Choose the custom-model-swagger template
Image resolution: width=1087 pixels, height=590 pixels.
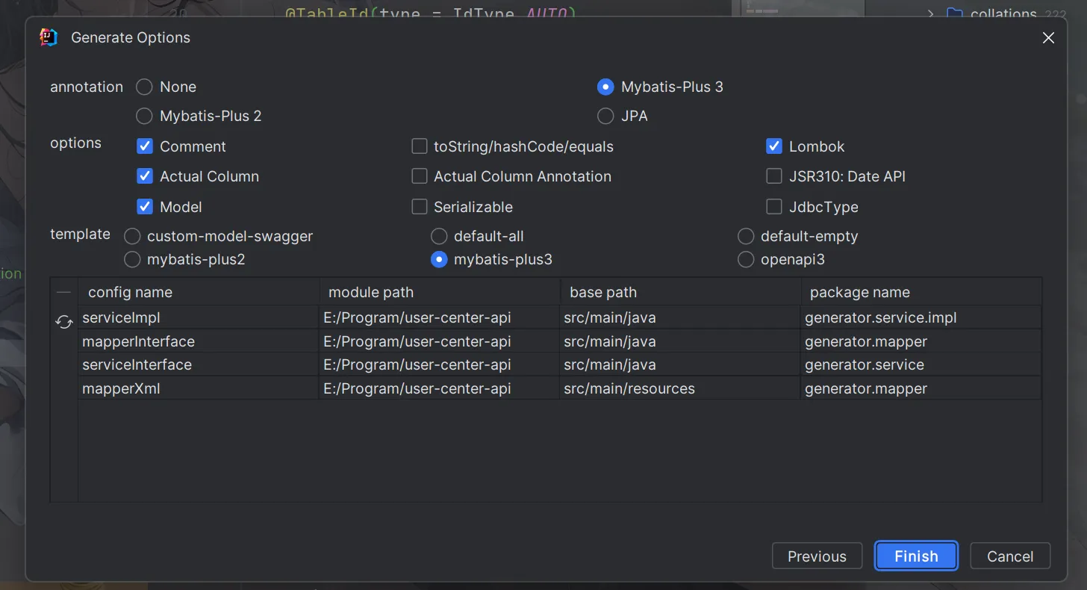132,236
